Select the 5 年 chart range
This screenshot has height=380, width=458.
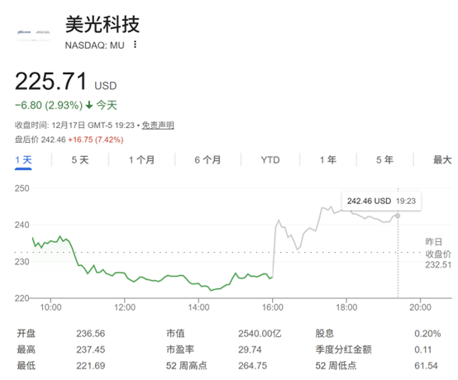tap(384, 160)
